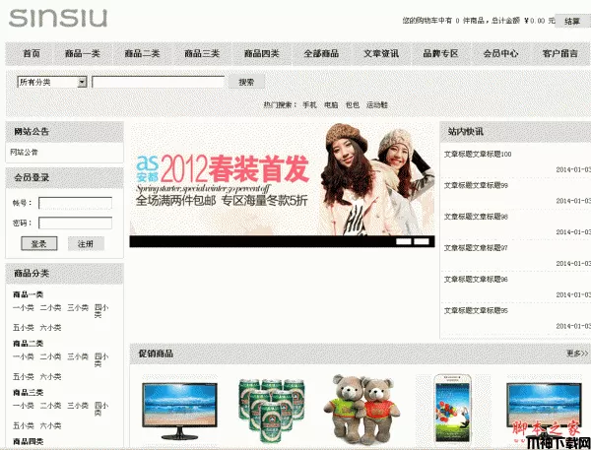
Task: Focus the 帐号 account input field
Action: 75,203
